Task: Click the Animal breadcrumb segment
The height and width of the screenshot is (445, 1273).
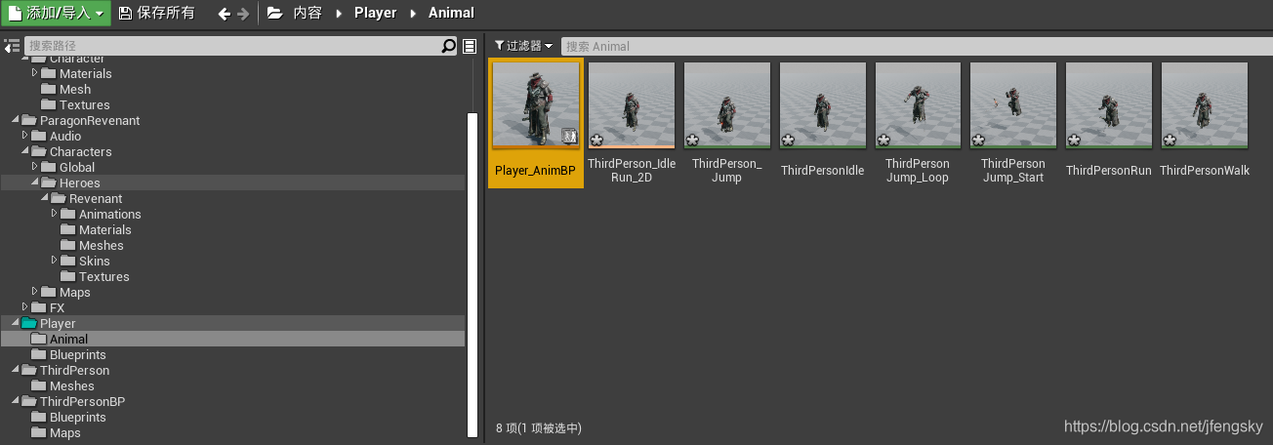Action: [451, 14]
